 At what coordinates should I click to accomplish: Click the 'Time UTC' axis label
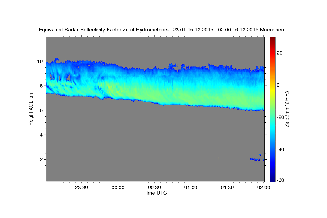155,193
